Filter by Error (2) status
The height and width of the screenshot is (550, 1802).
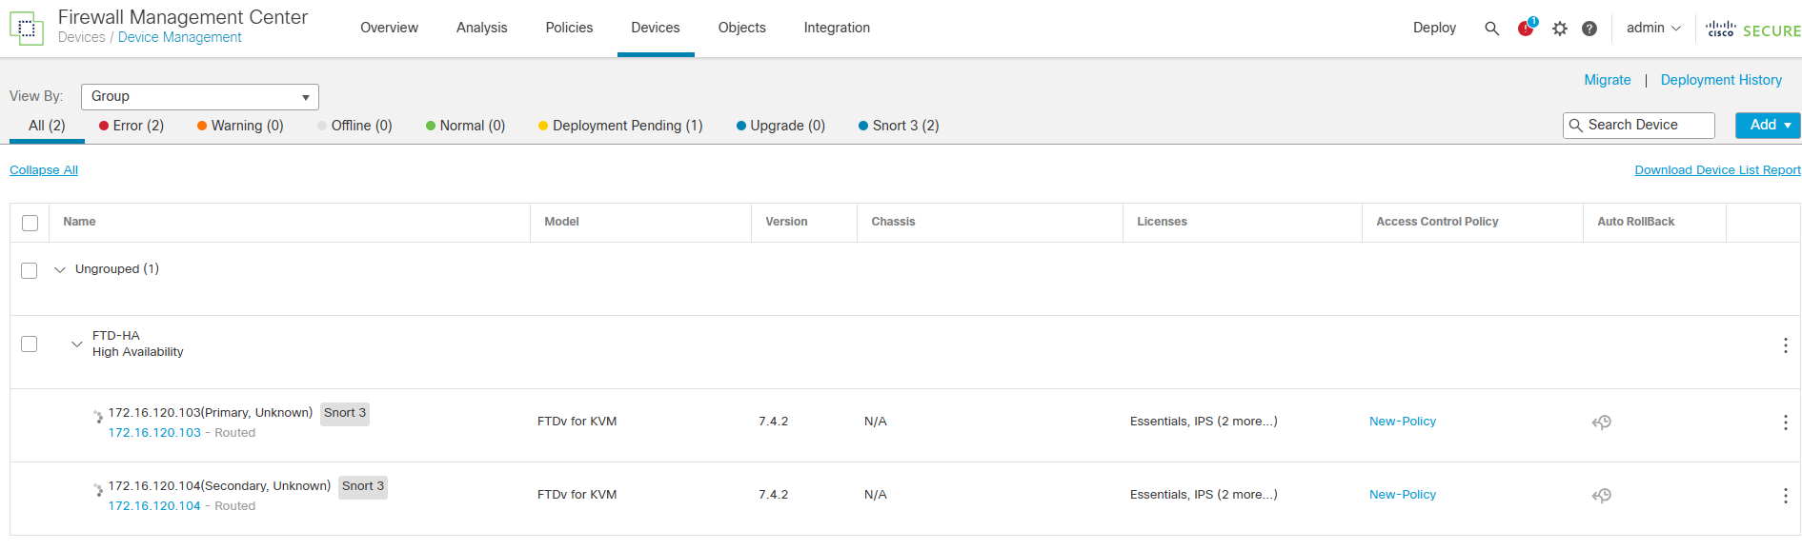point(132,126)
